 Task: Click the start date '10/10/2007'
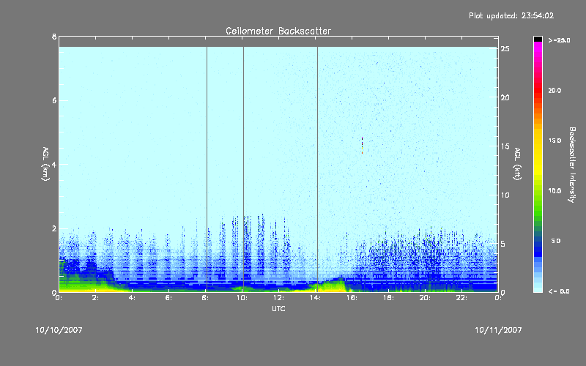59,330
